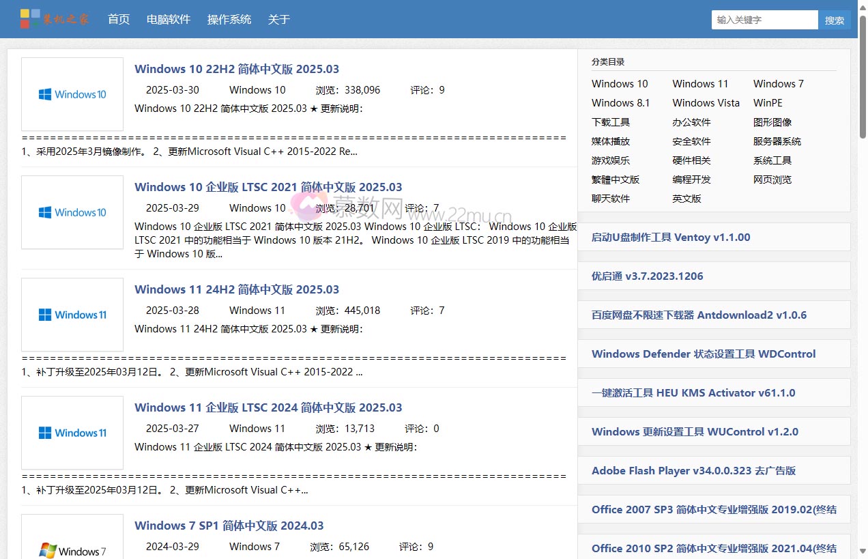This screenshot has height=559, width=868.
Task: Open Windows 10 22H2 article thumbnail
Action: [x=72, y=94]
